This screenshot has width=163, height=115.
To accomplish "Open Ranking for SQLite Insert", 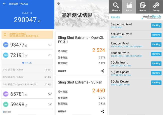I will [x=156, y=63].
